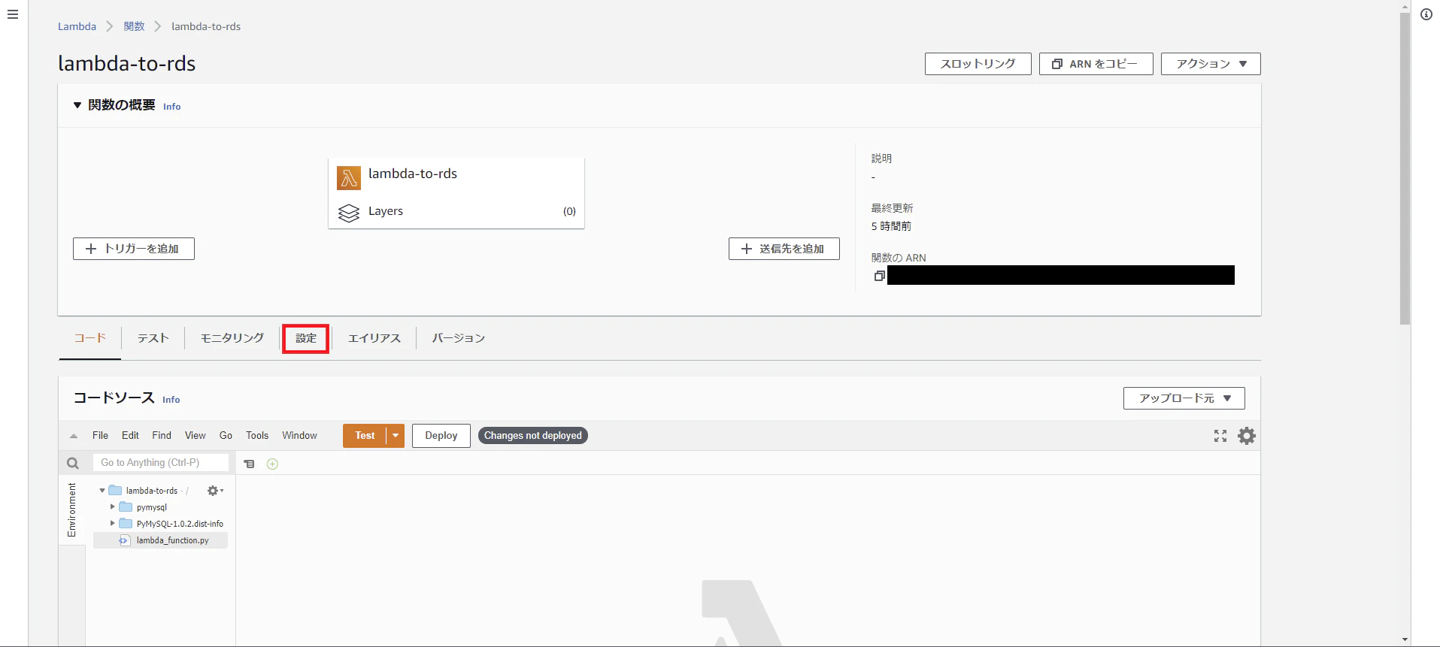
Task: Open the エイリアス tab
Action: point(374,338)
